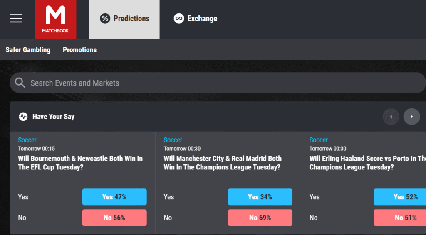
Task: Click the 'Yes' row label on the Bournemouth card
Action: tap(23, 197)
